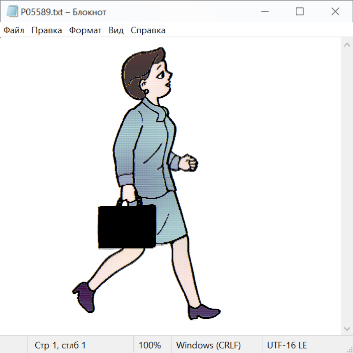Maximize the Блокнот window
The height and width of the screenshot is (353, 353).
tap(300, 12)
